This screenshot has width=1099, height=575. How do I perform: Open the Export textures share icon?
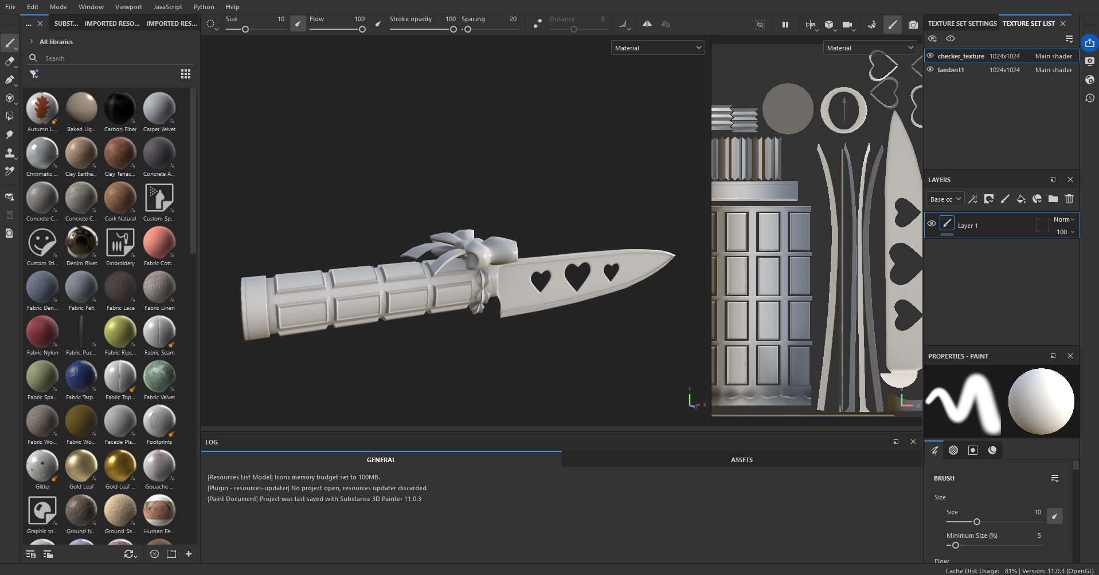[x=1089, y=43]
